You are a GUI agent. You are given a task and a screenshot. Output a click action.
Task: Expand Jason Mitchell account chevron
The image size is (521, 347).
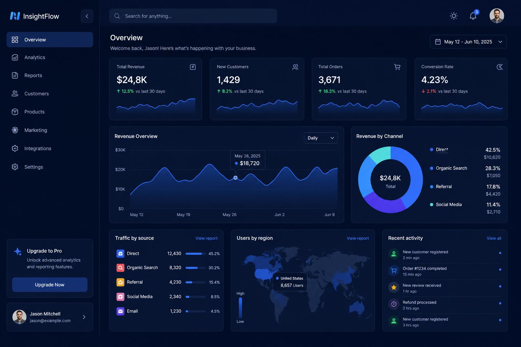pyautogui.click(x=84, y=317)
